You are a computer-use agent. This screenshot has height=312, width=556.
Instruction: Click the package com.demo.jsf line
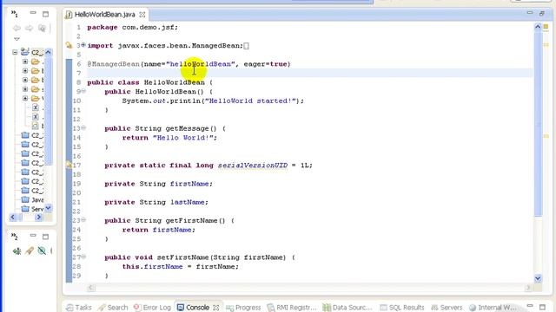click(133, 27)
